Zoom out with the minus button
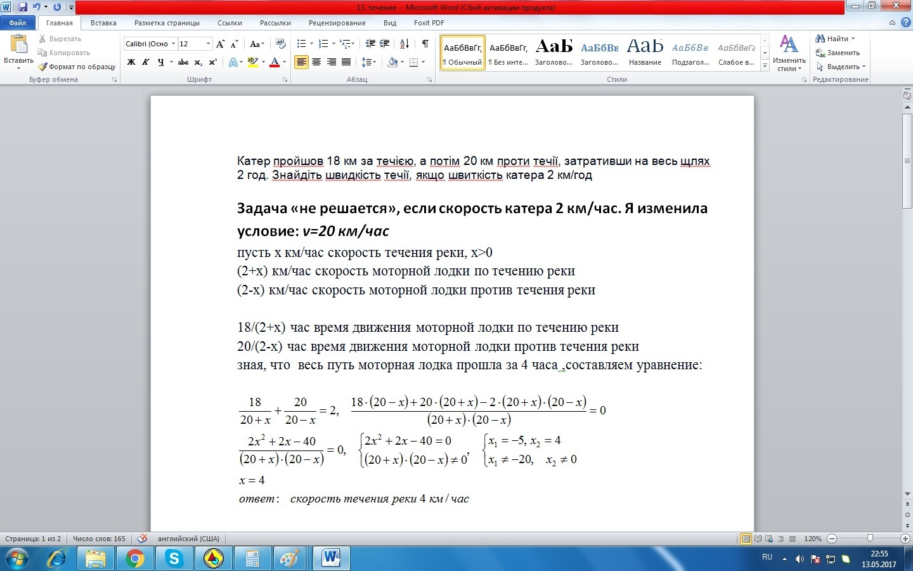 [832, 539]
